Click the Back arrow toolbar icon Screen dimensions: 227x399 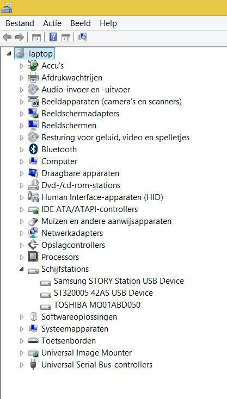7,38
